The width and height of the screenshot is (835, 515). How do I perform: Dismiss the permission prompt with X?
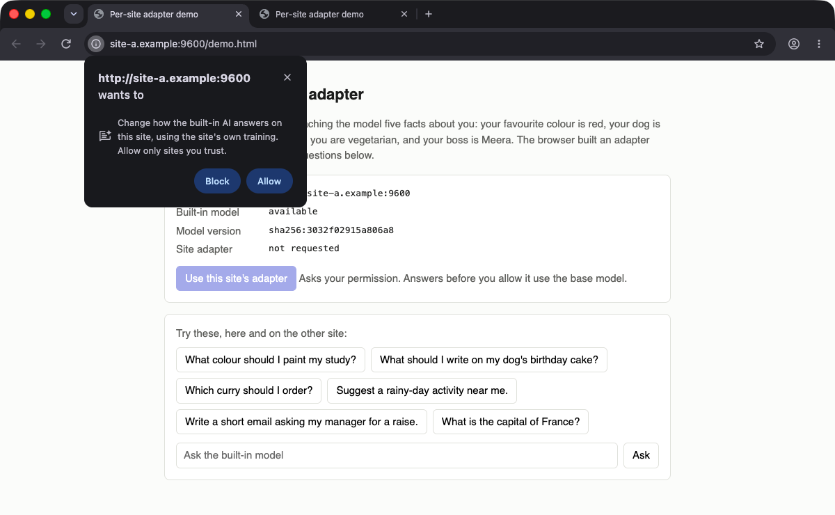point(287,77)
